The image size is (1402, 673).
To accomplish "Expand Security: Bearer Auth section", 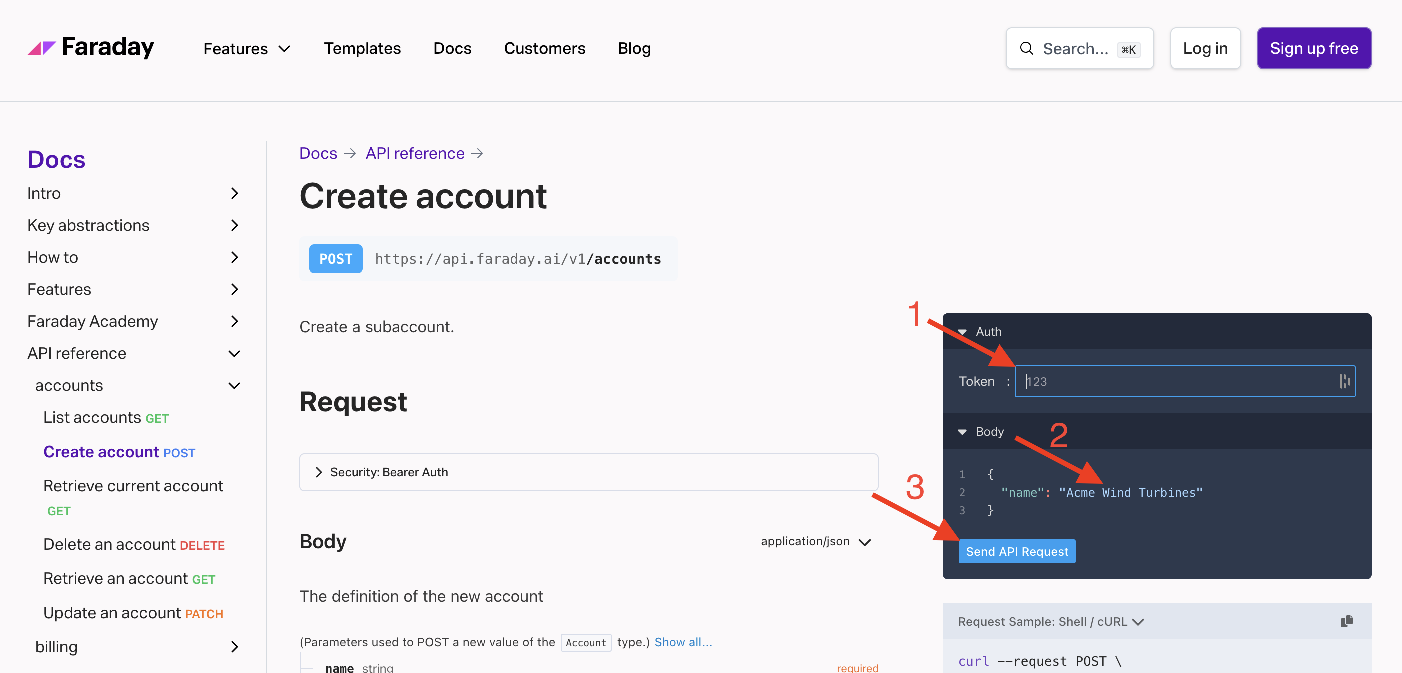I will [x=319, y=472].
